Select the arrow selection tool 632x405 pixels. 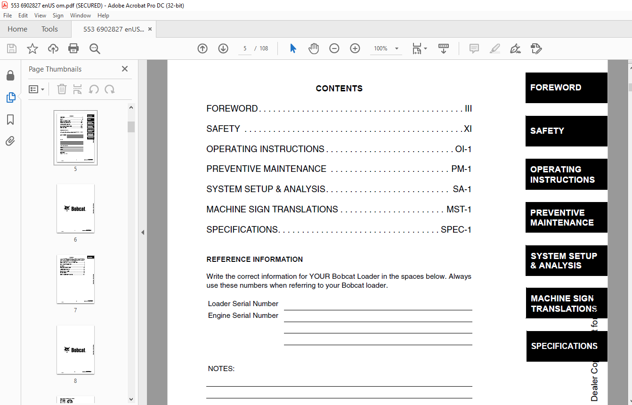click(293, 49)
